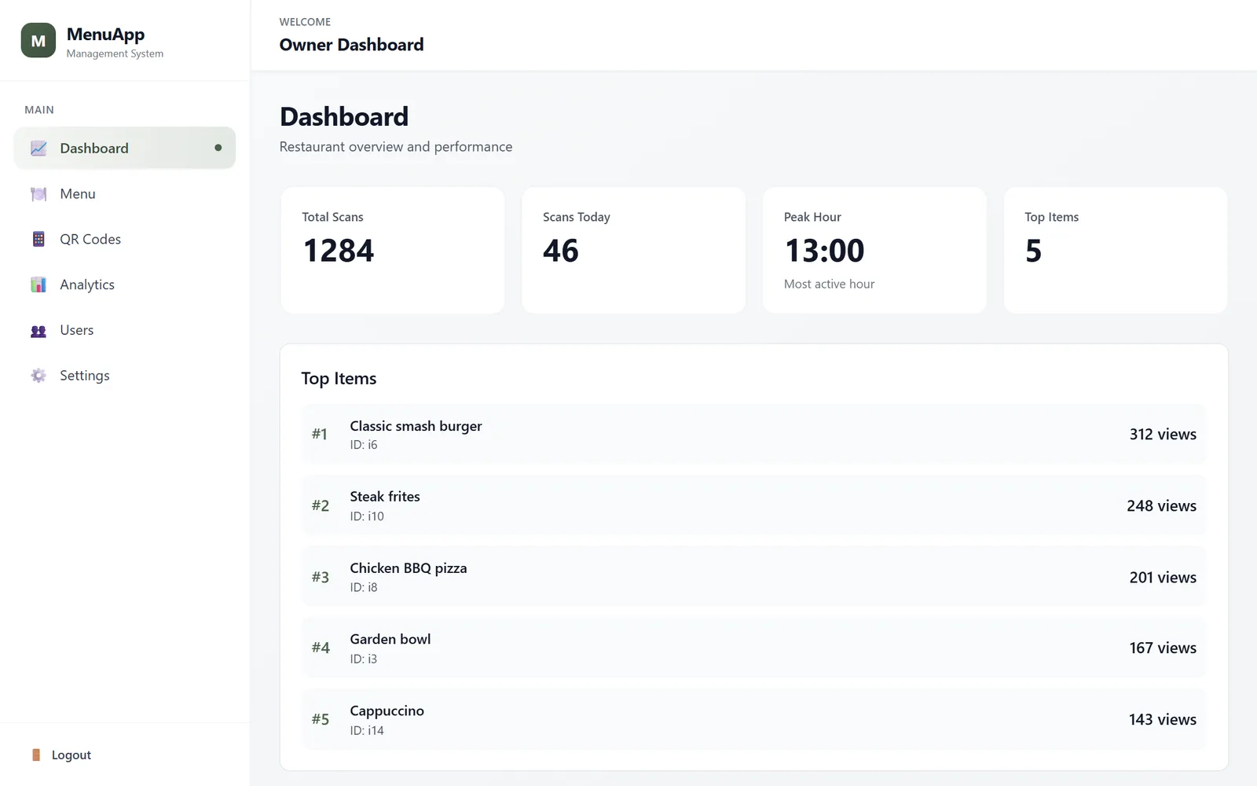Image resolution: width=1257 pixels, height=786 pixels.
Task: Click the MenuApp logo icon
Action: pos(38,40)
